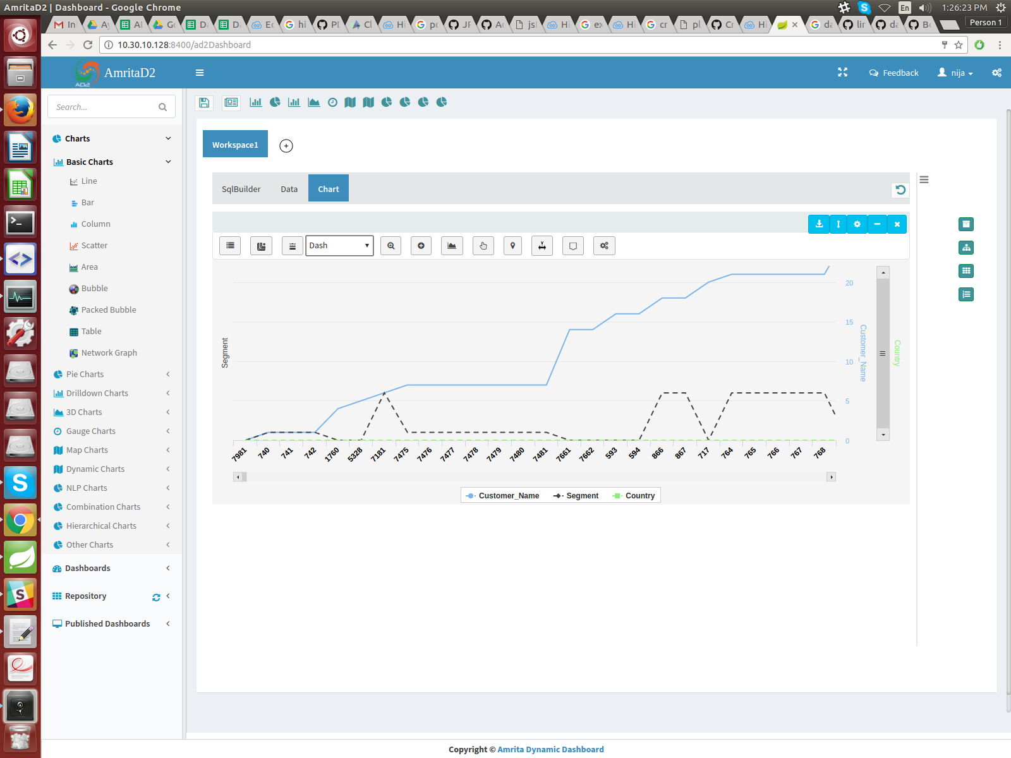Download the chart using the download icon
Image resolution: width=1011 pixels, height=758 pixels.
pyautogui.click(x=819, y=224)
